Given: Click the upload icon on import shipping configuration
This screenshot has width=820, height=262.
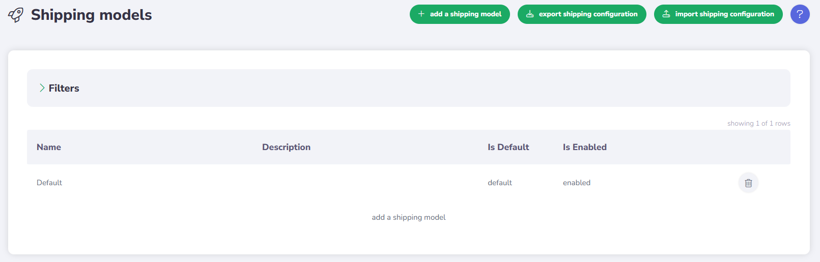Looking at the screenshot, I should [666, 14].
